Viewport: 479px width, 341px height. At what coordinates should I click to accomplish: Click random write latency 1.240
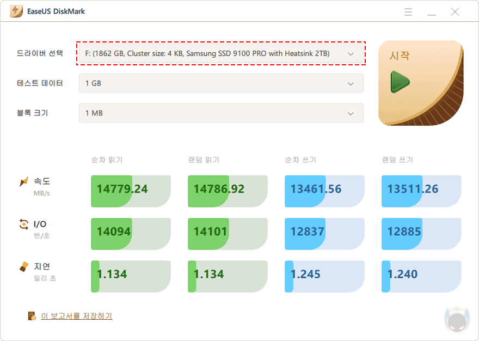[x=402, y=274]
